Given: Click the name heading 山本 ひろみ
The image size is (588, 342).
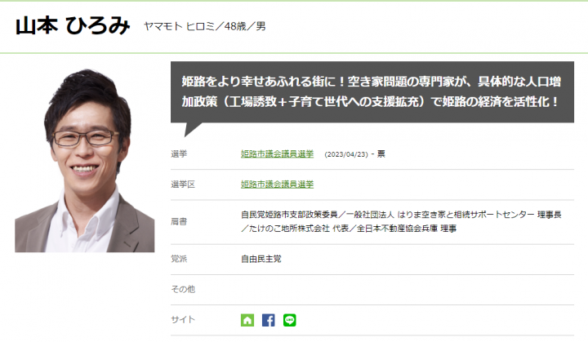Looking at the screenshot, I should [73, 26].
